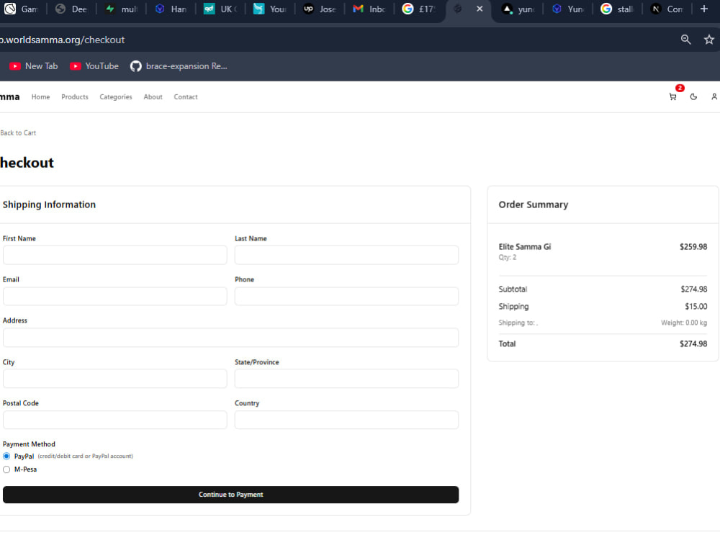Click the Elite Samma Gi item name
720x540 pixels.
pyautogui.click(x=525, y=246)
